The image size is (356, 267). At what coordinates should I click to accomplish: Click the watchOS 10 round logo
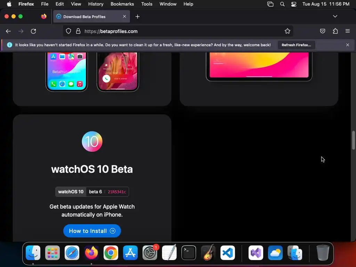92,141
